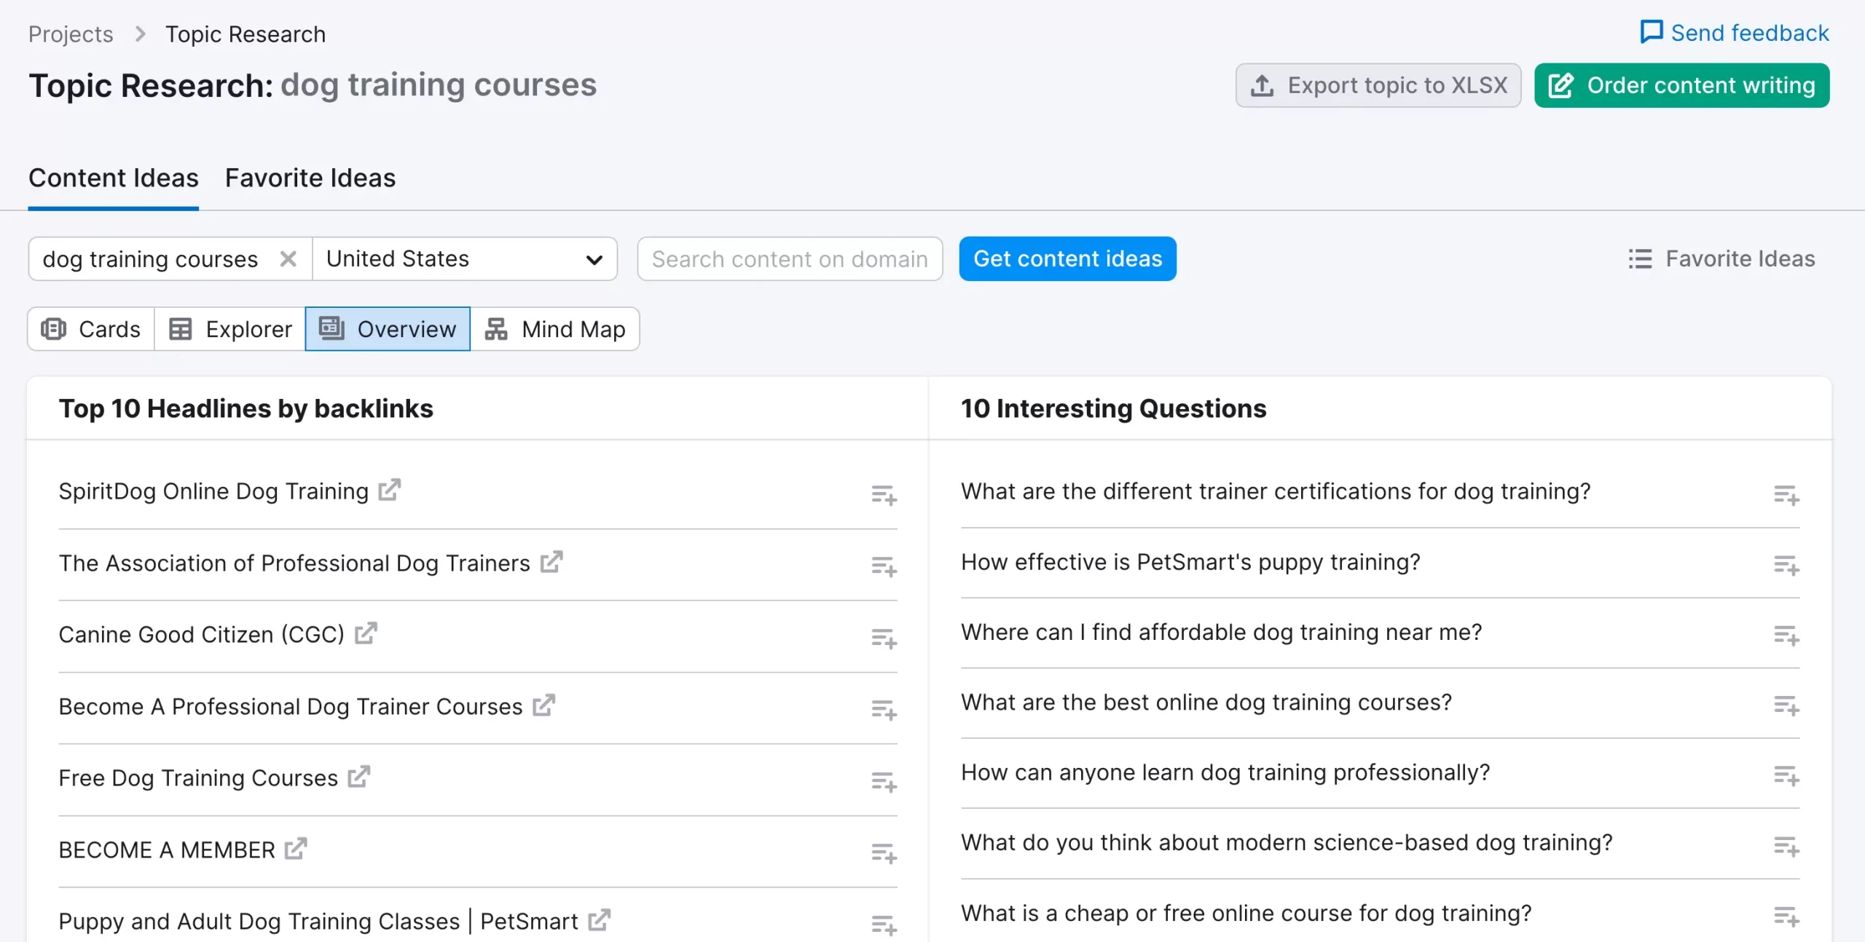Open the Favorite Ideas tab
This screenshot has height=942, width=1865.
[310, 178]
